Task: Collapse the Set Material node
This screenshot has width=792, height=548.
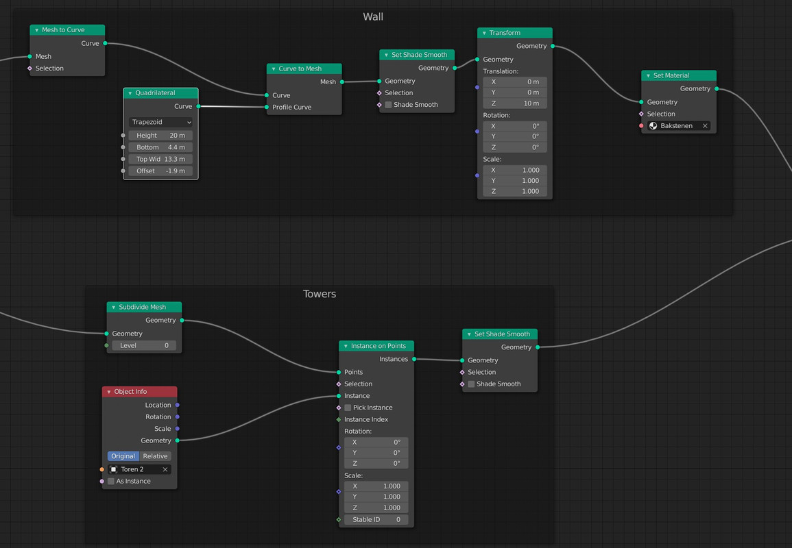Action: point(649,75)
